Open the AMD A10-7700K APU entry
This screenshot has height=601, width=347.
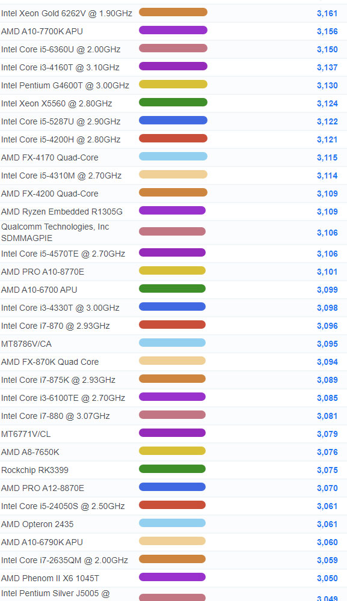coord(41,31)
